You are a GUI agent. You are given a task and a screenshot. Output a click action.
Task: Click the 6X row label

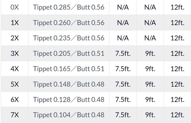[14, 99]
